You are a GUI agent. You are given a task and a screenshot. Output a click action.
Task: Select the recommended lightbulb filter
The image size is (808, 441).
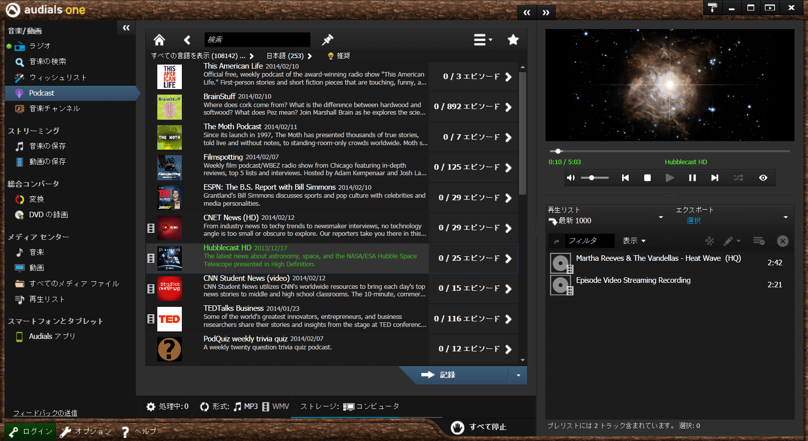339,56
